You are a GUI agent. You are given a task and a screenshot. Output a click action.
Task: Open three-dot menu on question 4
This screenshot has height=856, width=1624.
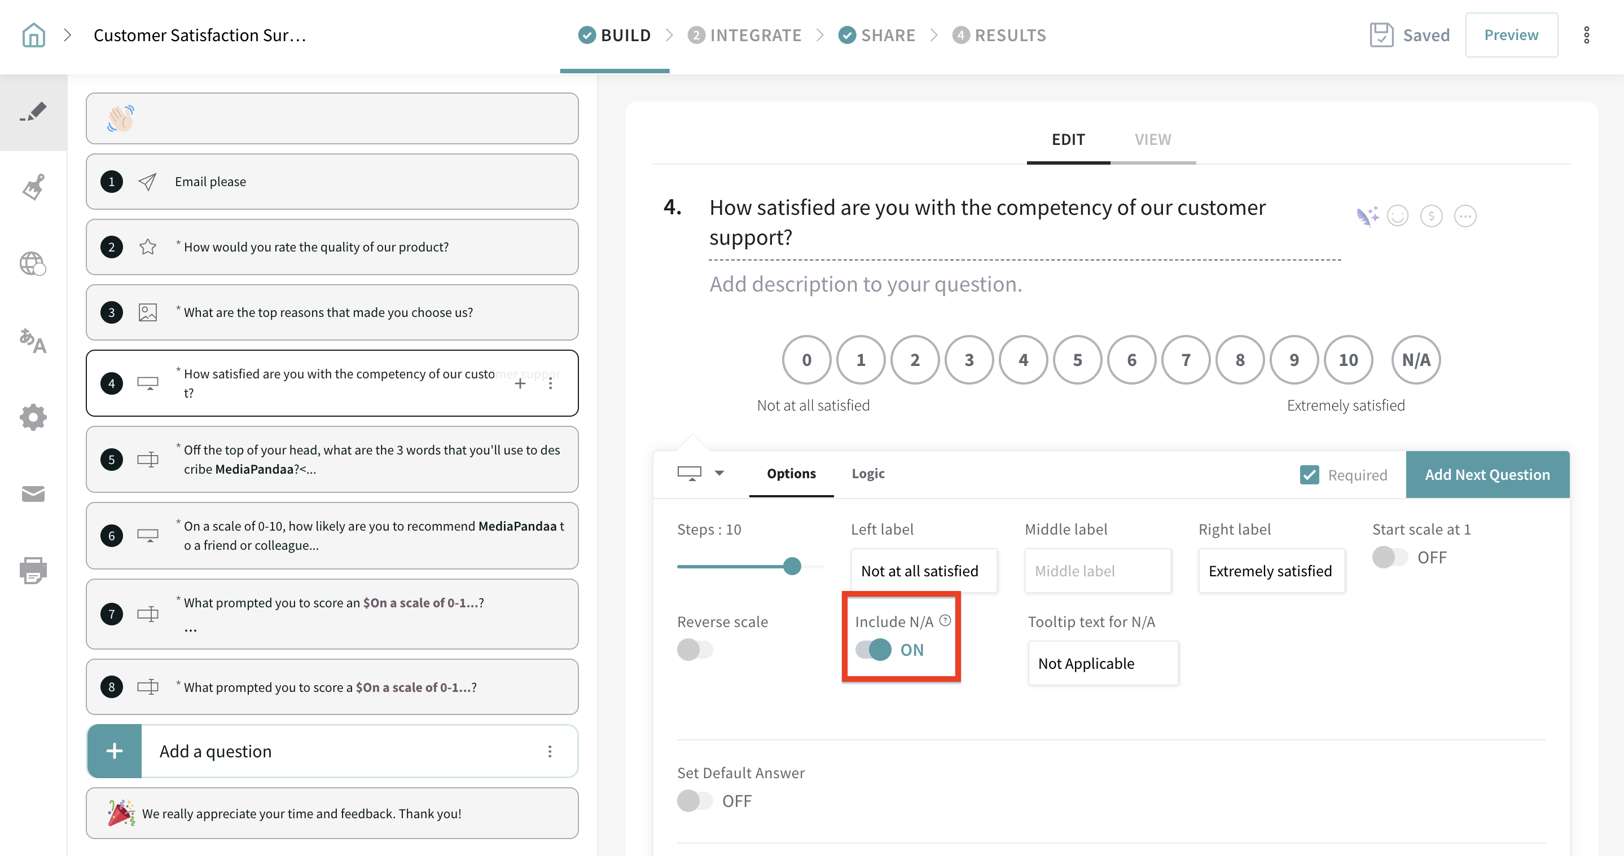[550, 383]
